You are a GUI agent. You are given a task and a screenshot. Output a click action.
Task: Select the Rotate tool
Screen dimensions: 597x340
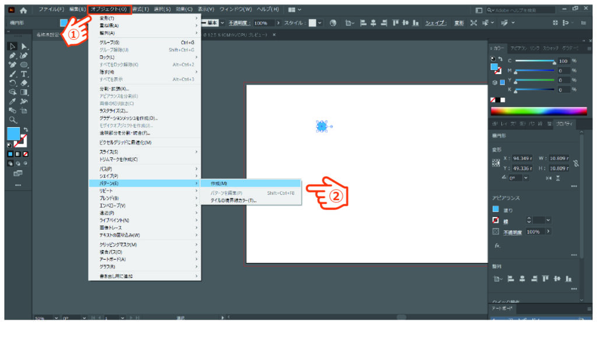(x=12, y=83)
